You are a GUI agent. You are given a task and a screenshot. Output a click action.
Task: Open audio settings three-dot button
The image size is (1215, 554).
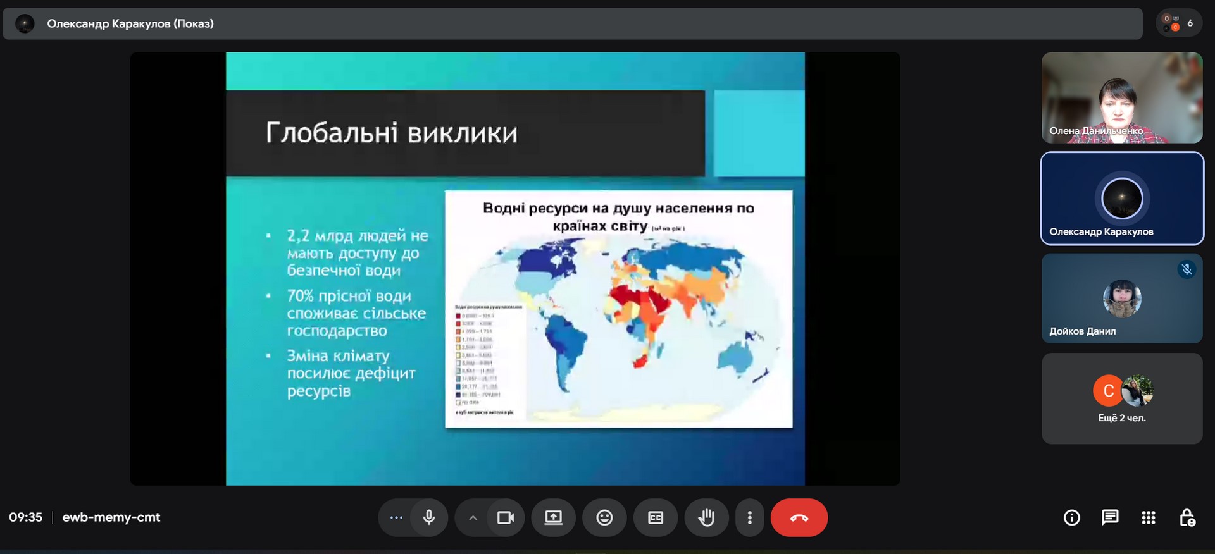[x=396, y=517]
